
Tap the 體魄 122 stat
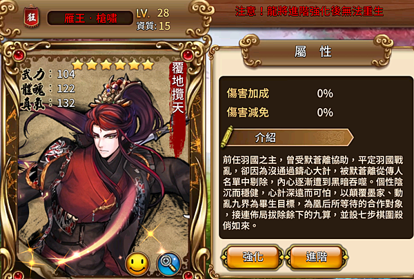click(x=48, y=89)
